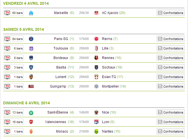
Task: Show the 84 bars for Paris-SG match
Action: [x=13, y=39]
